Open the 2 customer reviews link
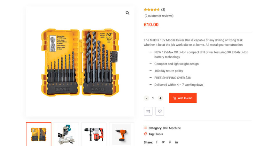 point(159,16)
